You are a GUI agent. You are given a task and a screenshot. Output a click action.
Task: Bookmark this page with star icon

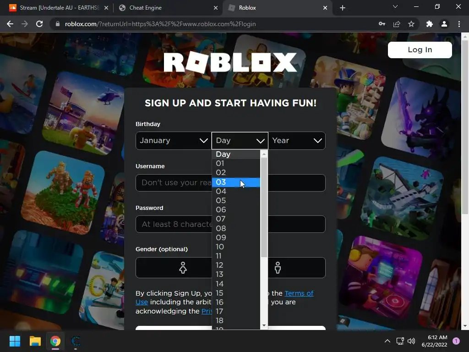(411, 24)
